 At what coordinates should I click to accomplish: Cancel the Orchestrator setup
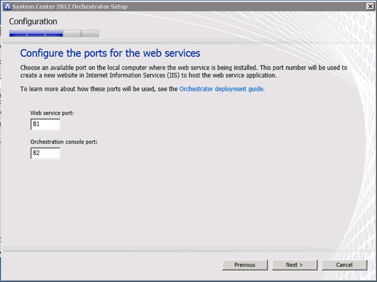click(x=345, y=265)
